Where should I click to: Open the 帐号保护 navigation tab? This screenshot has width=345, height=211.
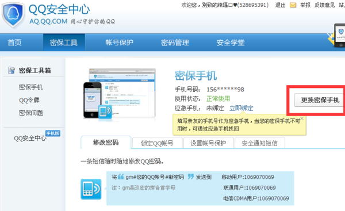click(119, 43)
